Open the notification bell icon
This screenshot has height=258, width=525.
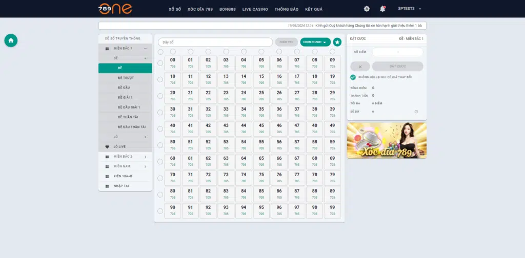pyautogui.click(x=382, y=9)
